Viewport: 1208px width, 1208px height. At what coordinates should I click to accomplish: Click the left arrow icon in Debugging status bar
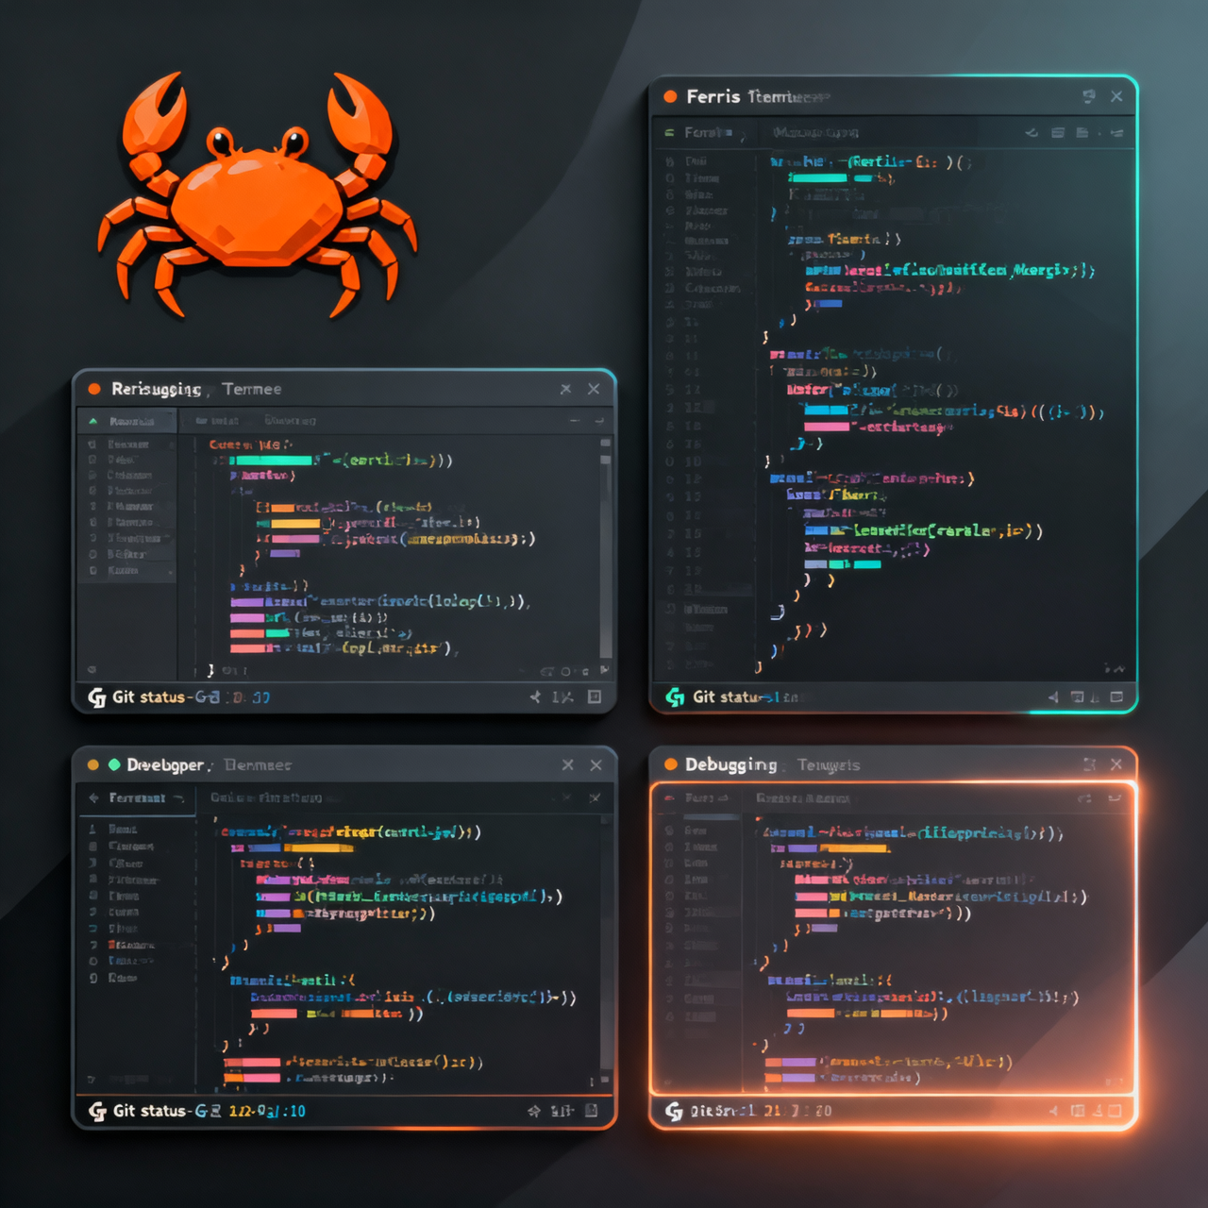tap(1053, 1111)
